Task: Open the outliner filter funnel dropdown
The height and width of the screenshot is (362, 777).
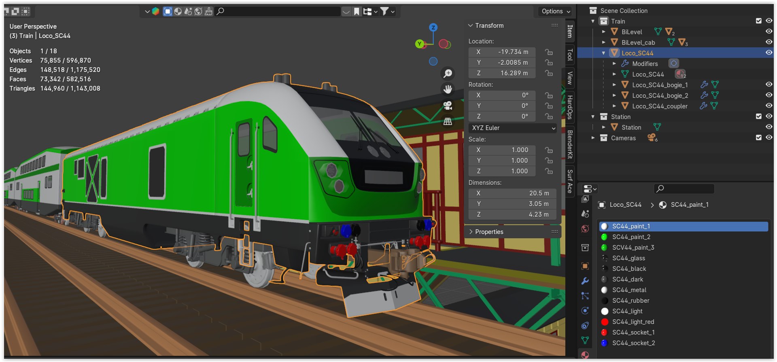Action: (387, 11)
